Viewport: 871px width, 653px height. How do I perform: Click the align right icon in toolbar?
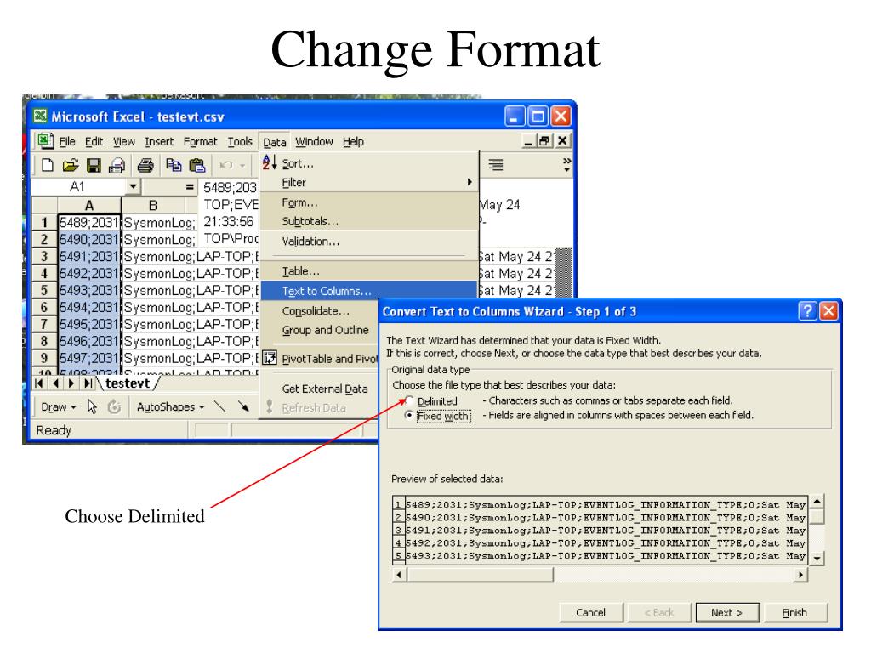point(496,164)
